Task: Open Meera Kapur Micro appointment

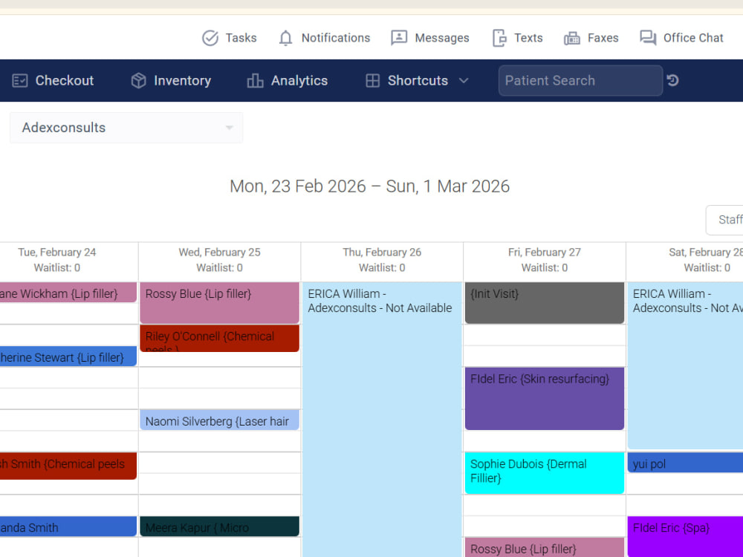Action: coord(219,527)
